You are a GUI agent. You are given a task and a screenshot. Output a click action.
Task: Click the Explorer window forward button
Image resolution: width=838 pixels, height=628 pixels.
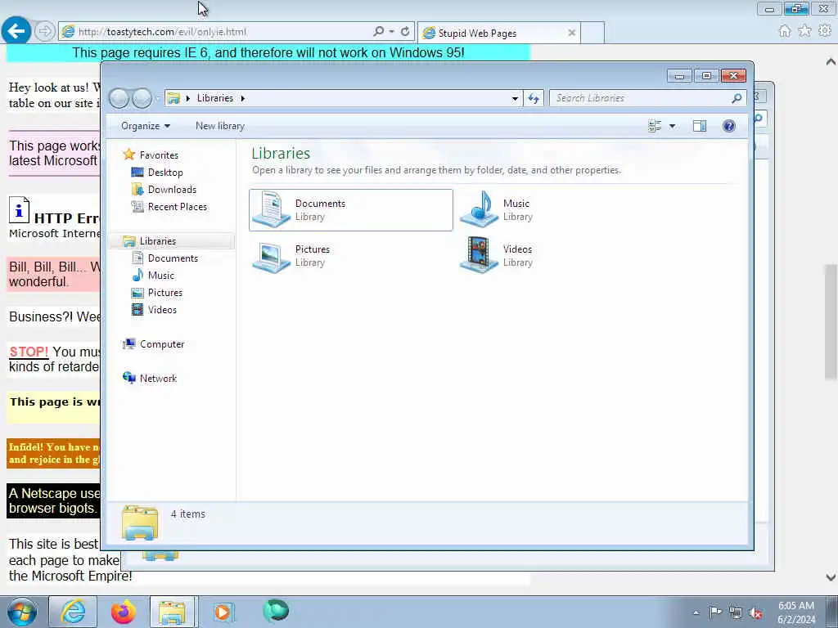click(x=142, y=98)
